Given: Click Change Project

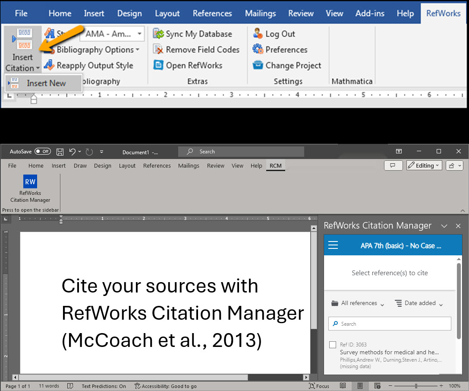Looking at the screenshot, I should pyautogui.click(x=287, y=65).
